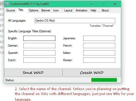Viewport: 136px width, 101px height.
Task: Minimize the CustomizeMii window
Action: [x=91, y=4]
